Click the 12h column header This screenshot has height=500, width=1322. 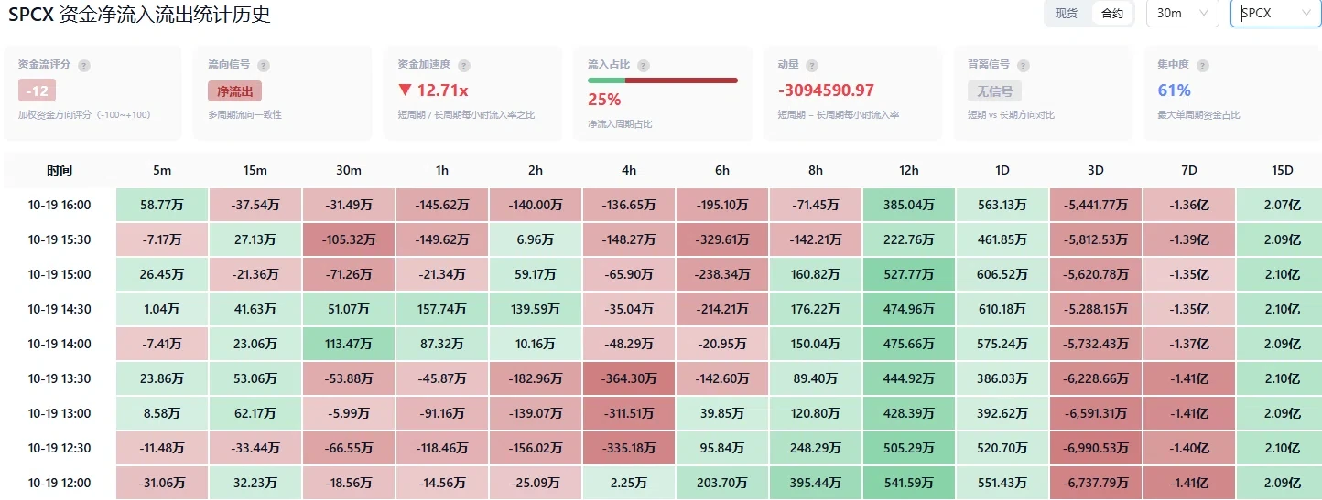[x=909, y=171]
